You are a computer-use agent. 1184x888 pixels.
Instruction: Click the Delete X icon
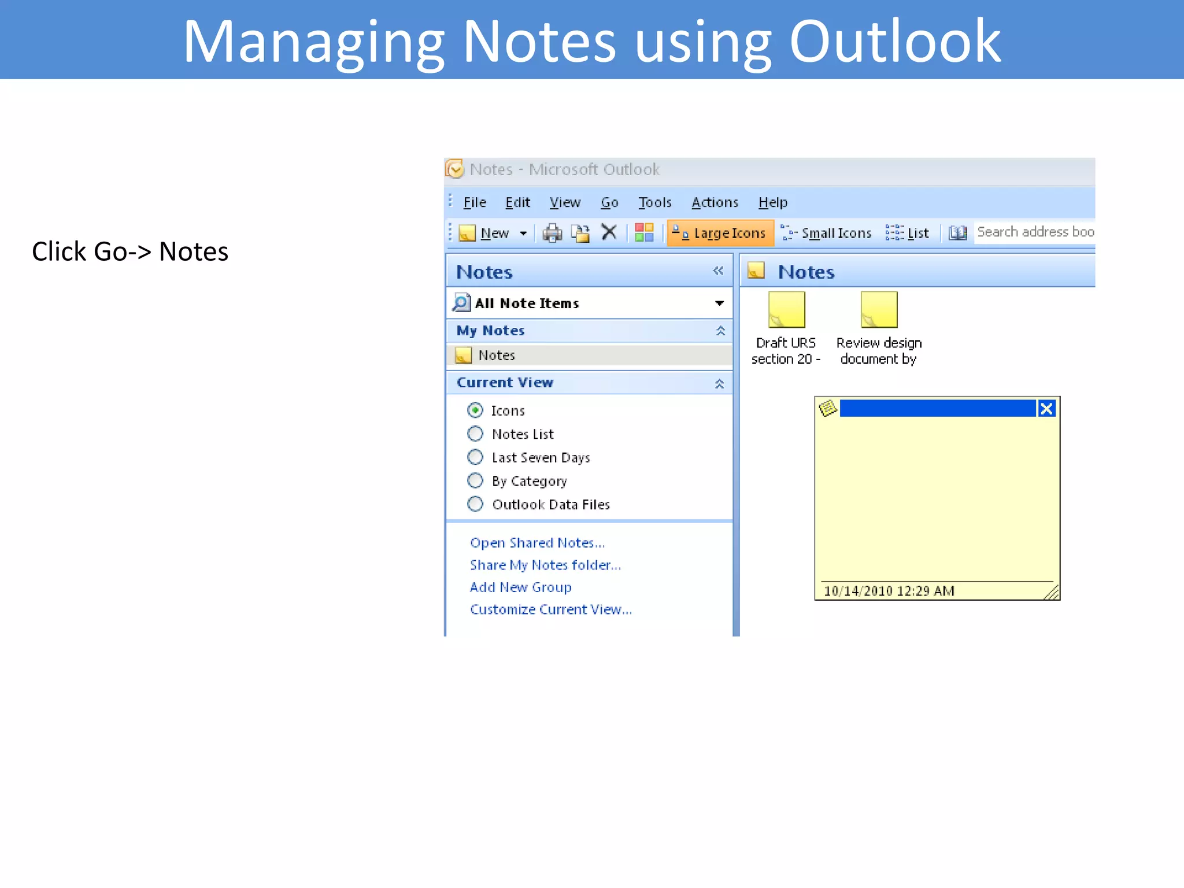pyautogui.click(x=609, y=232)
